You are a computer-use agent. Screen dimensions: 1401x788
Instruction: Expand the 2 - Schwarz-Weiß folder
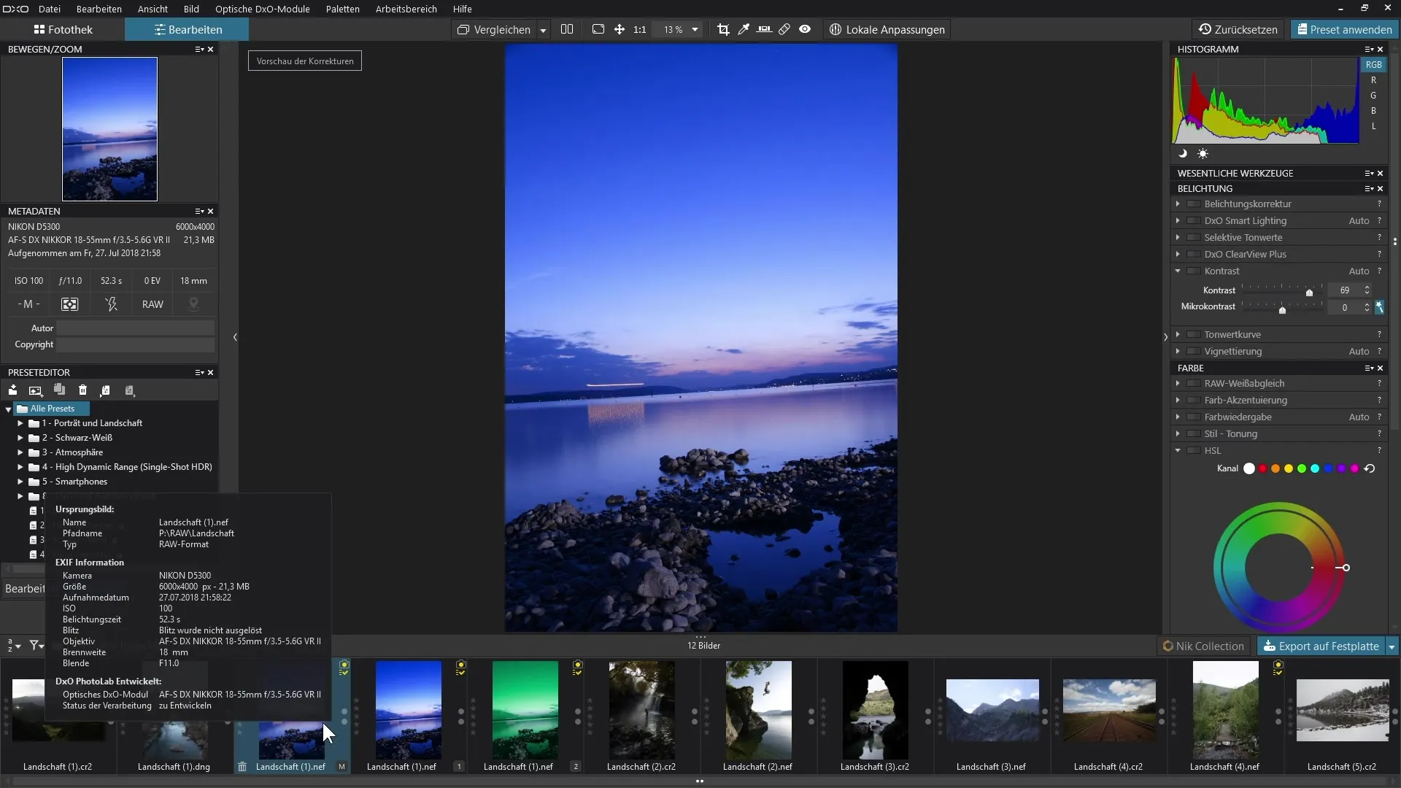20,438
